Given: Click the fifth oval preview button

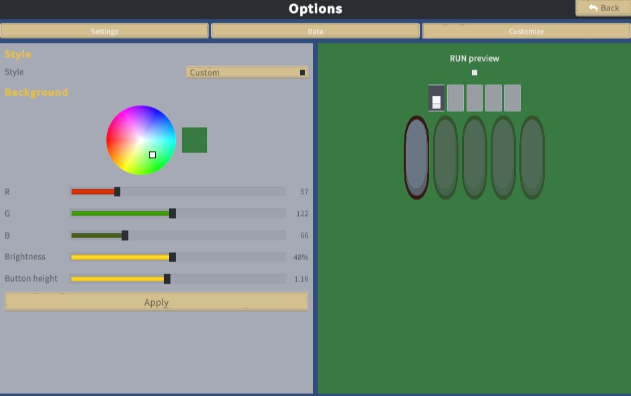Looking at the screenshot, I should pos(532,157).
